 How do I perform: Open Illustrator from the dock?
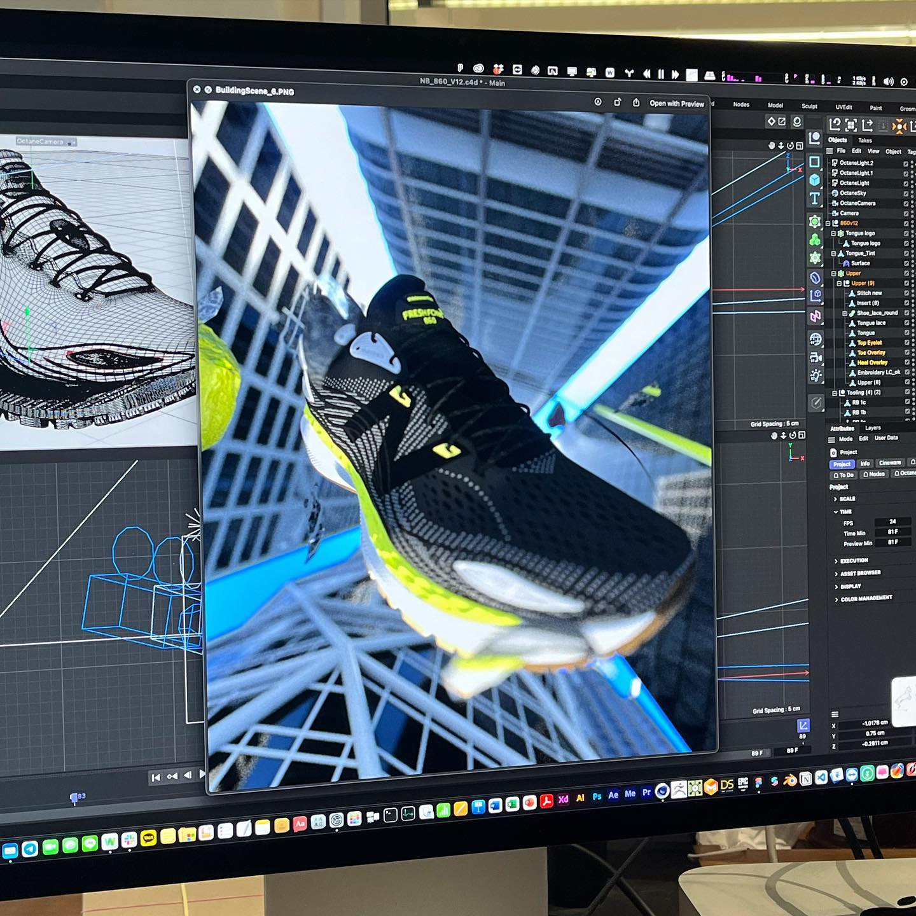pyautogui.click(x=579, y=798)
